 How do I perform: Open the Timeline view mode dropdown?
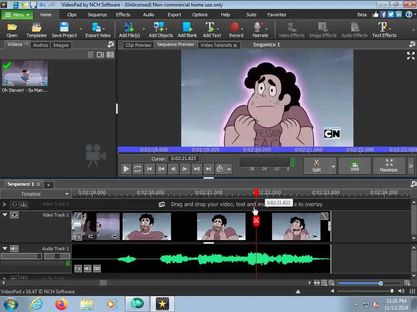[x=35, y=194]
